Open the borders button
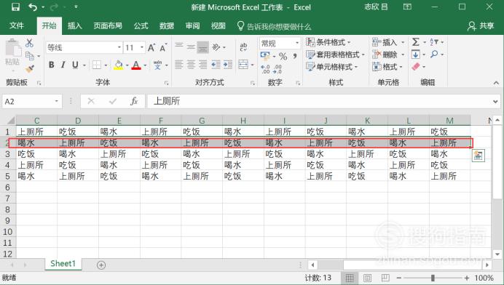The width and height of the screenshot is (504, 285). click(97, 65)
